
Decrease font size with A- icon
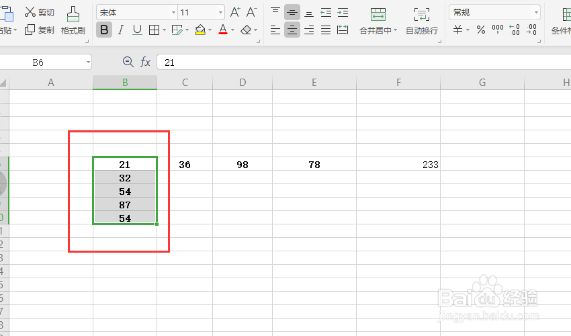coord(251,12)
